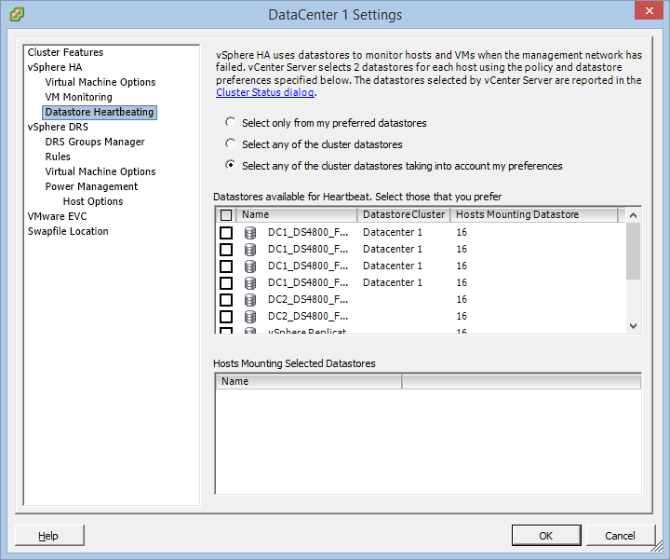The height and width of the screenshot is (560, 670).
Task: Click the OK button
Action: pos(546,536)
